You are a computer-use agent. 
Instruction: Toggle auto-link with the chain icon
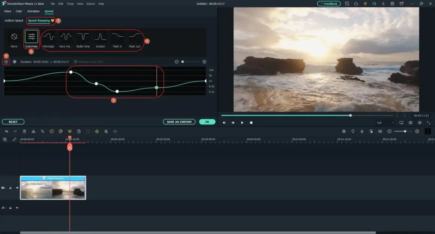click(x=14, y=139)
